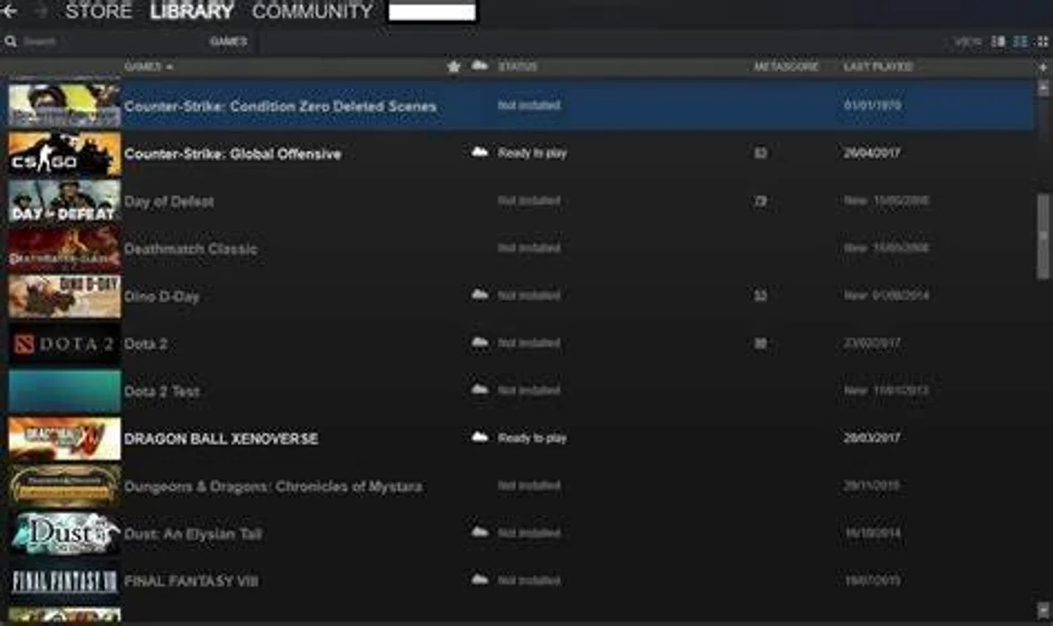
Task: Select the Dragon Ball Xenoverse thumbnail
Action: coord(65,438)
